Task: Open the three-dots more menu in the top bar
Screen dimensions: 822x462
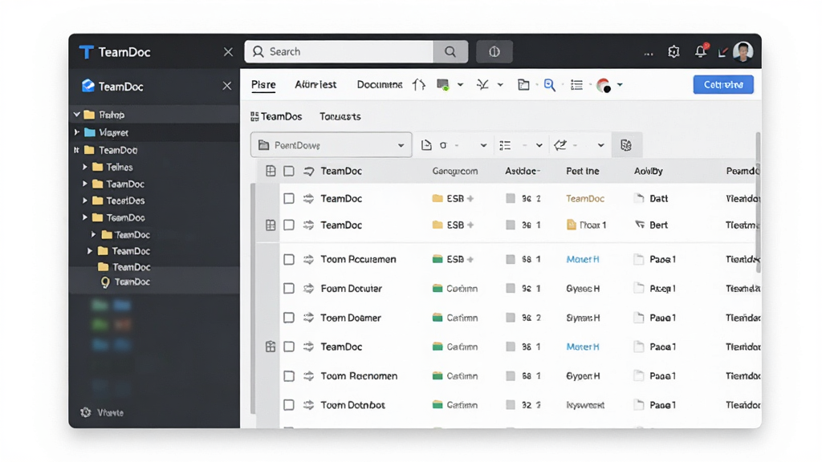Action: [649, 53]
